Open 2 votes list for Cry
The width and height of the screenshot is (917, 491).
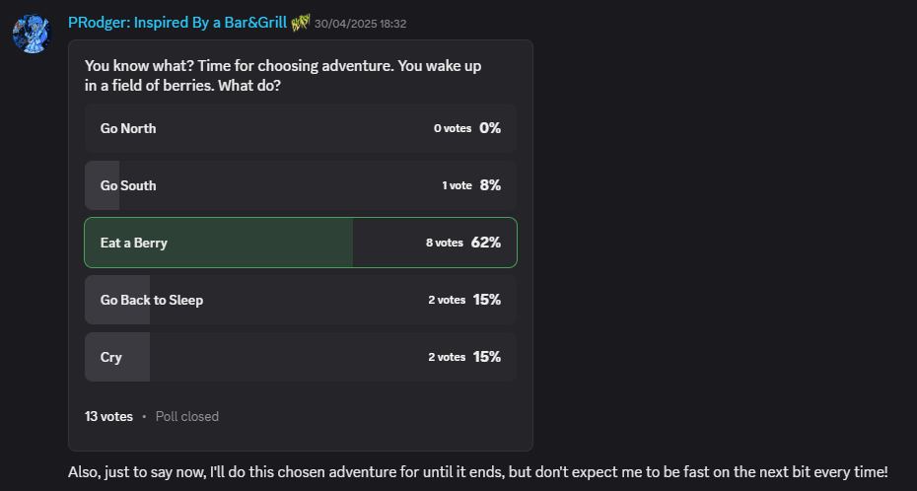click(x=447, y=357)
